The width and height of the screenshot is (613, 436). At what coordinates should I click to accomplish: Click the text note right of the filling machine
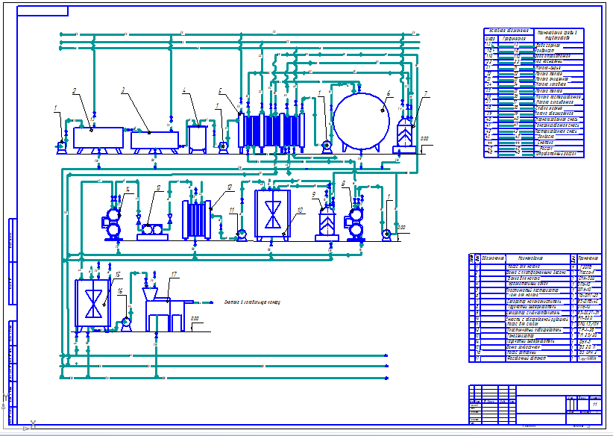[x=252, y=302]
